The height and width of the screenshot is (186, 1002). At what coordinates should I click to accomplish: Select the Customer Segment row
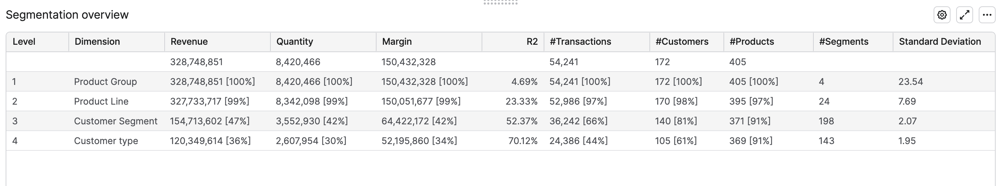[116, 121]
